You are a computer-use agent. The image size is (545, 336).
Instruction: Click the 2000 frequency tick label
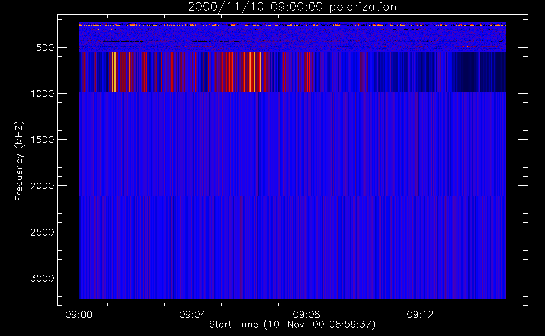pyautogui.click(x=42, y=186)
